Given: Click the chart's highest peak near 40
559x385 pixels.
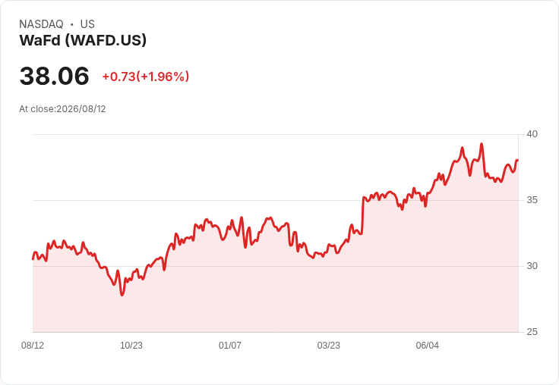Looking at the screenshot, I should point(482,144).
